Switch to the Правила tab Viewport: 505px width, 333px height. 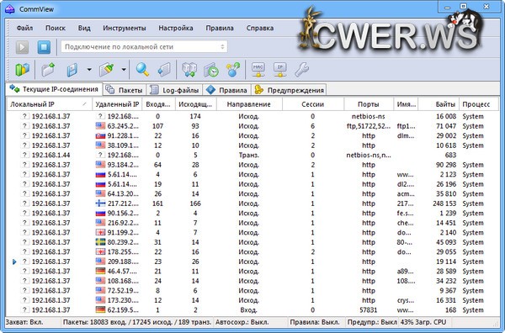click(226, 90)
